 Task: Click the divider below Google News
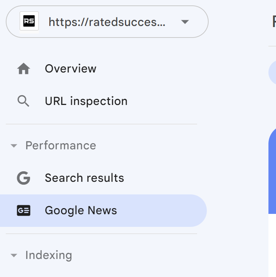pyautogui.click(x=102, y=234)
